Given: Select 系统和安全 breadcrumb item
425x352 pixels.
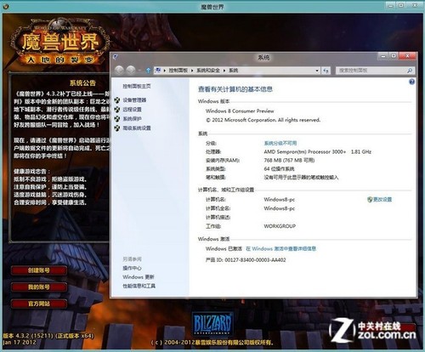Looking at the screenshot, I should [x=208, y=71].
